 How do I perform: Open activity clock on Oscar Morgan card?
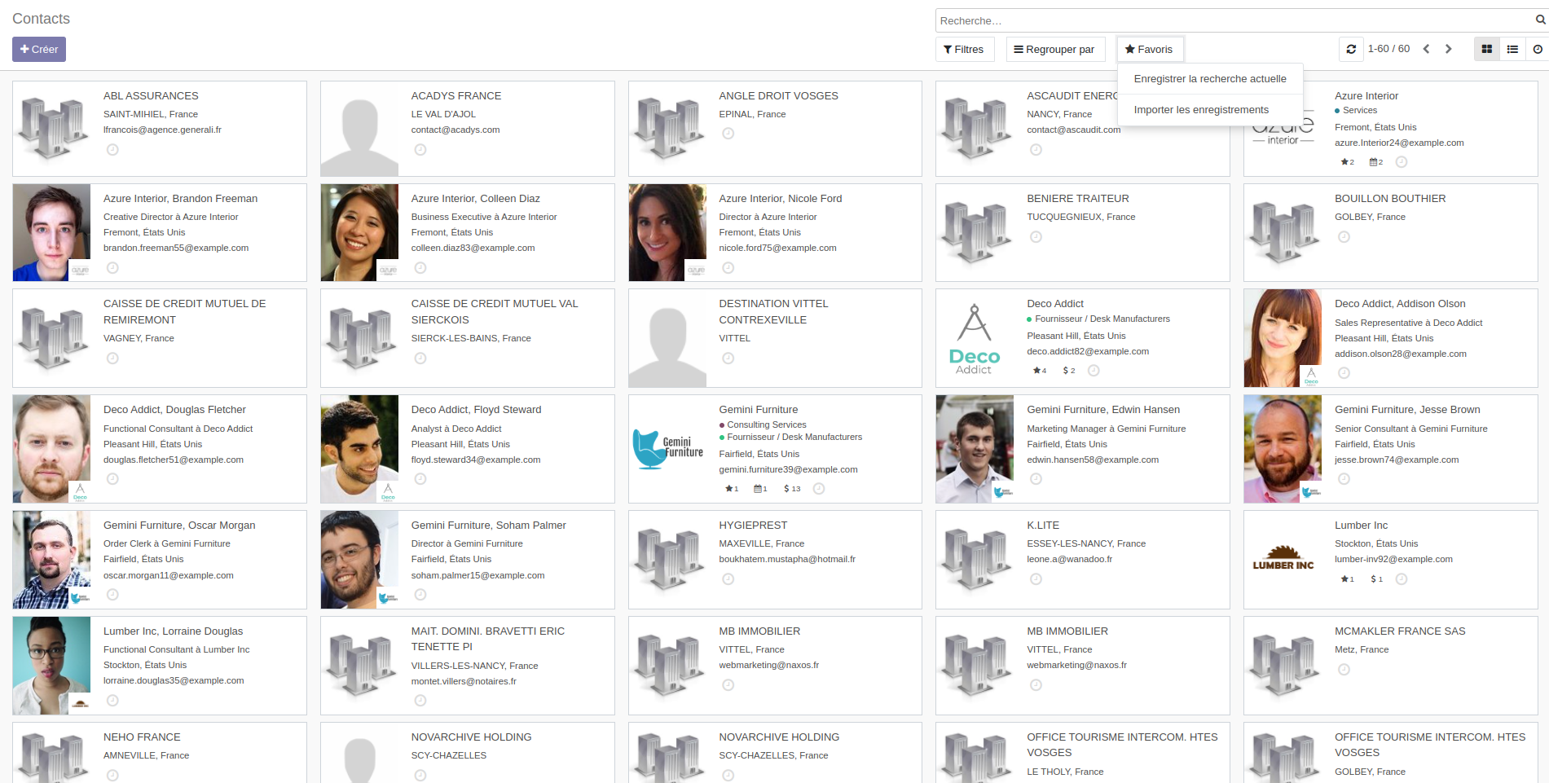click(113, 595)
